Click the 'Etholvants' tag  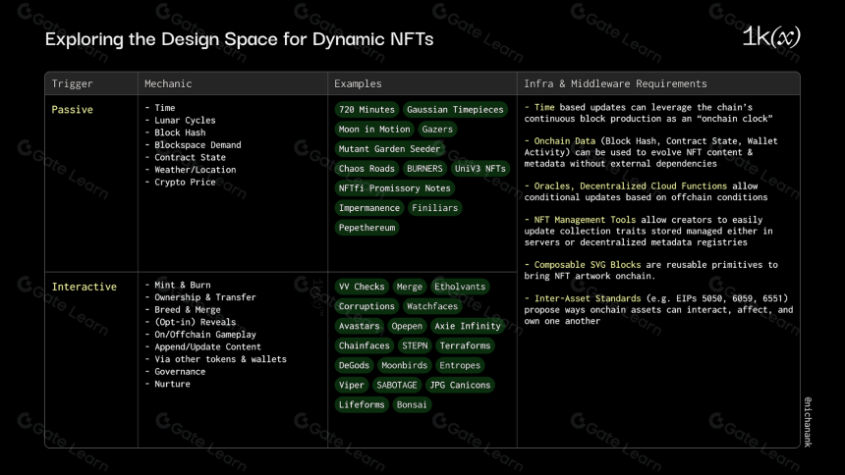pyautogui.click(x=460, y=287)
